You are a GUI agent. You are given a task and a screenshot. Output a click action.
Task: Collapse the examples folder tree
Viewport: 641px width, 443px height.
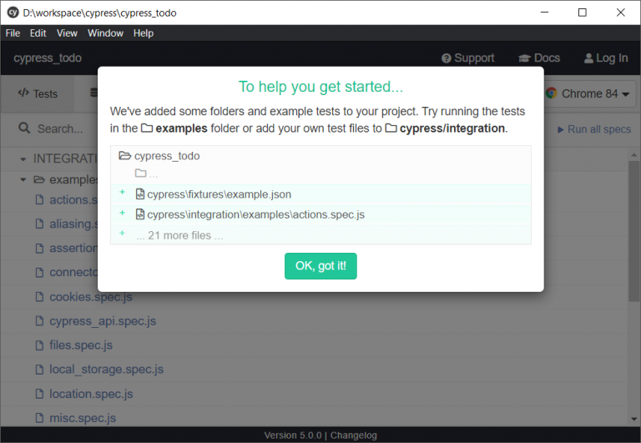[23, 179]
